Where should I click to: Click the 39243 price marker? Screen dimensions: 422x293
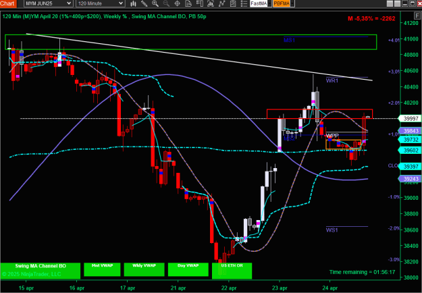410,179
